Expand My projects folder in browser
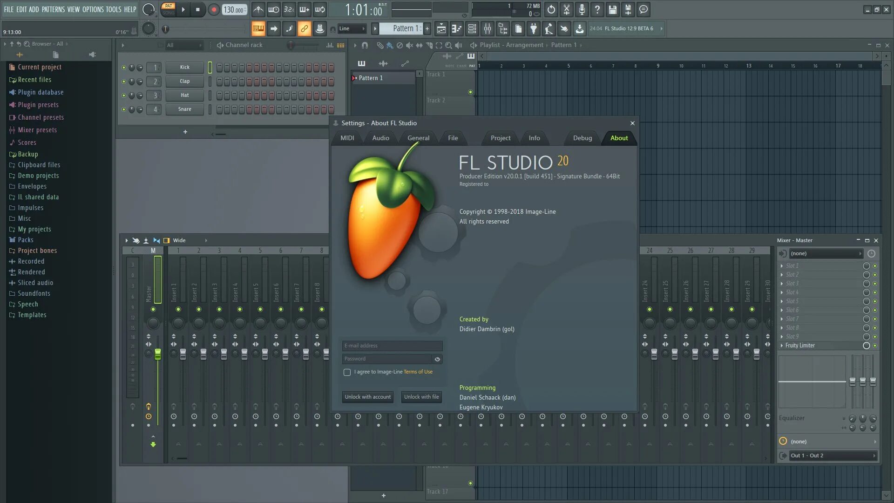 point(34,229)
